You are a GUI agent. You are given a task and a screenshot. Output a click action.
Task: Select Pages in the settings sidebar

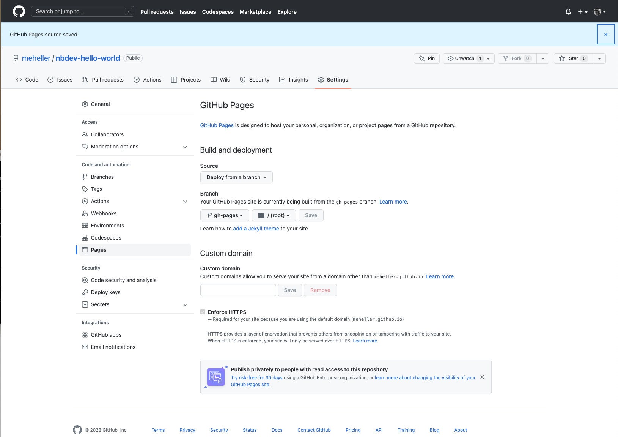[135, 250]
